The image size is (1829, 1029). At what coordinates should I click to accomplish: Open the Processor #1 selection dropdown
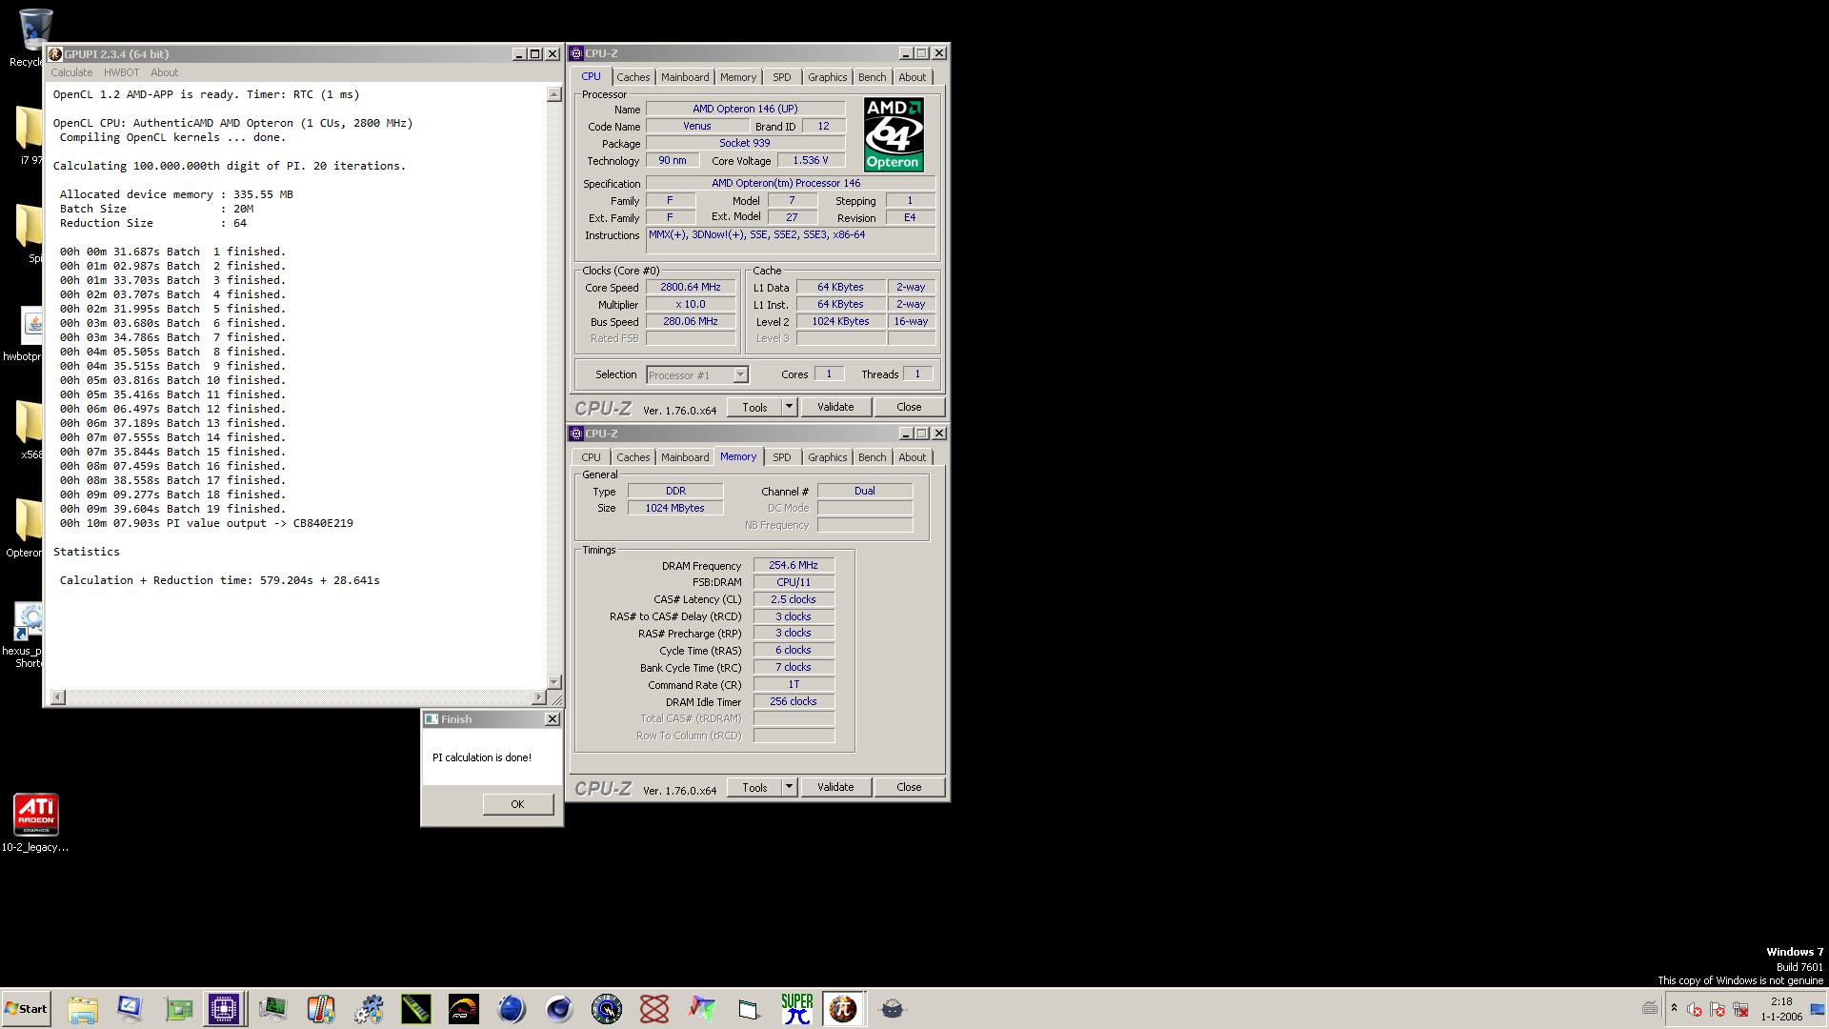pyautogui.click(x=697, y=375)
